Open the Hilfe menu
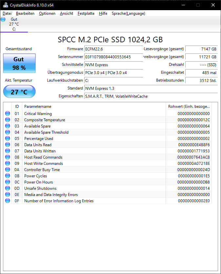This screenshot has height=274, width=221. click(x=103, y=13)
